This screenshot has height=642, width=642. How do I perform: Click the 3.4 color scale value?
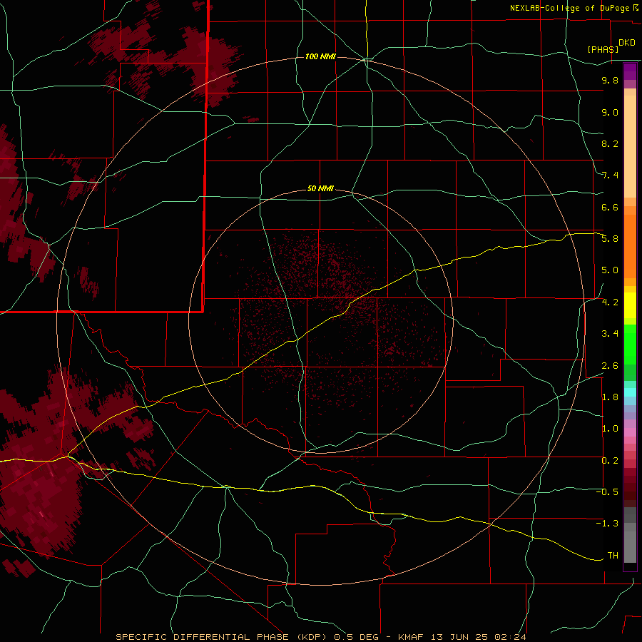[x=610, y=334]
